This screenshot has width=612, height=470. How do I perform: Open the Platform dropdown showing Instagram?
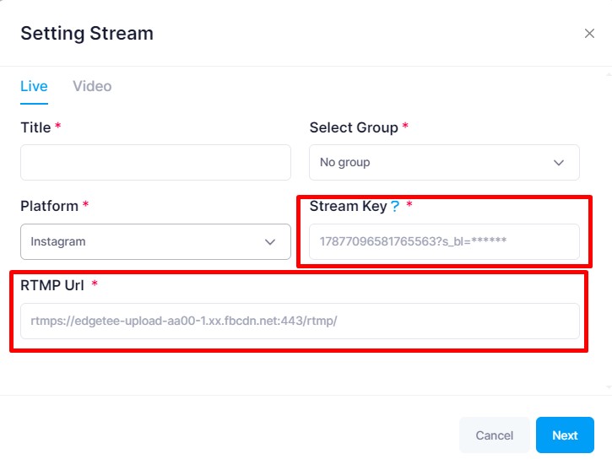coord(155,241)
